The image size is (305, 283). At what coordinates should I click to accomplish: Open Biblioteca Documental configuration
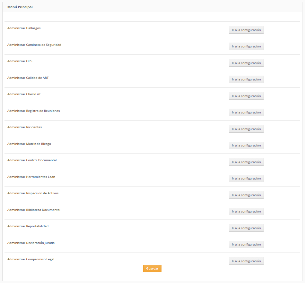[x=246, y=211]
